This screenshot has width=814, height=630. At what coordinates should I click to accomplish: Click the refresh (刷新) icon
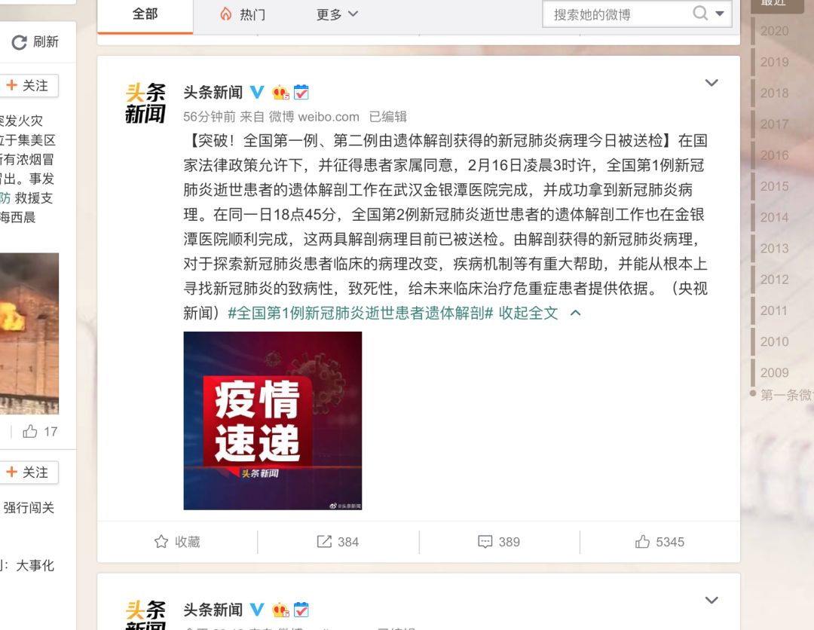tap(19, 42)
